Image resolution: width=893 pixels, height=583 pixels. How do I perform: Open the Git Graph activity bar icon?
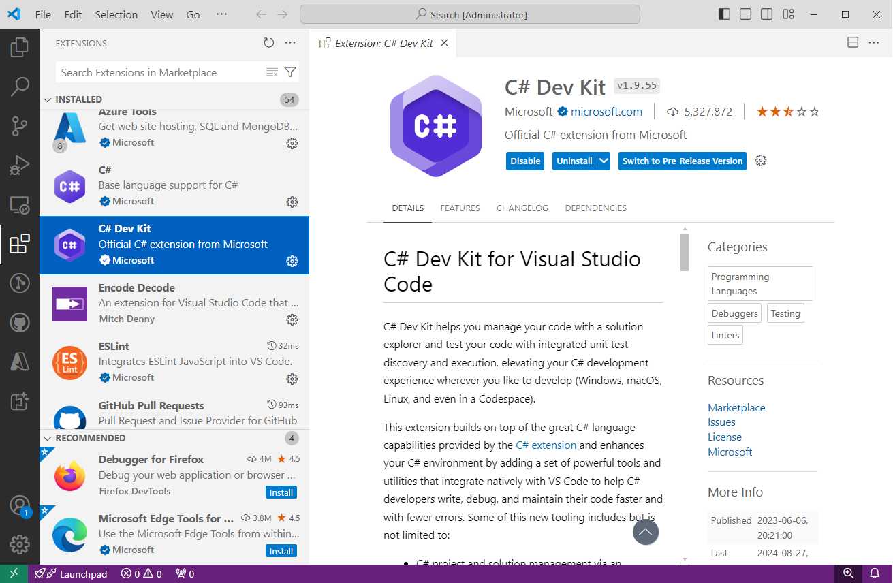tap(20, 283)
